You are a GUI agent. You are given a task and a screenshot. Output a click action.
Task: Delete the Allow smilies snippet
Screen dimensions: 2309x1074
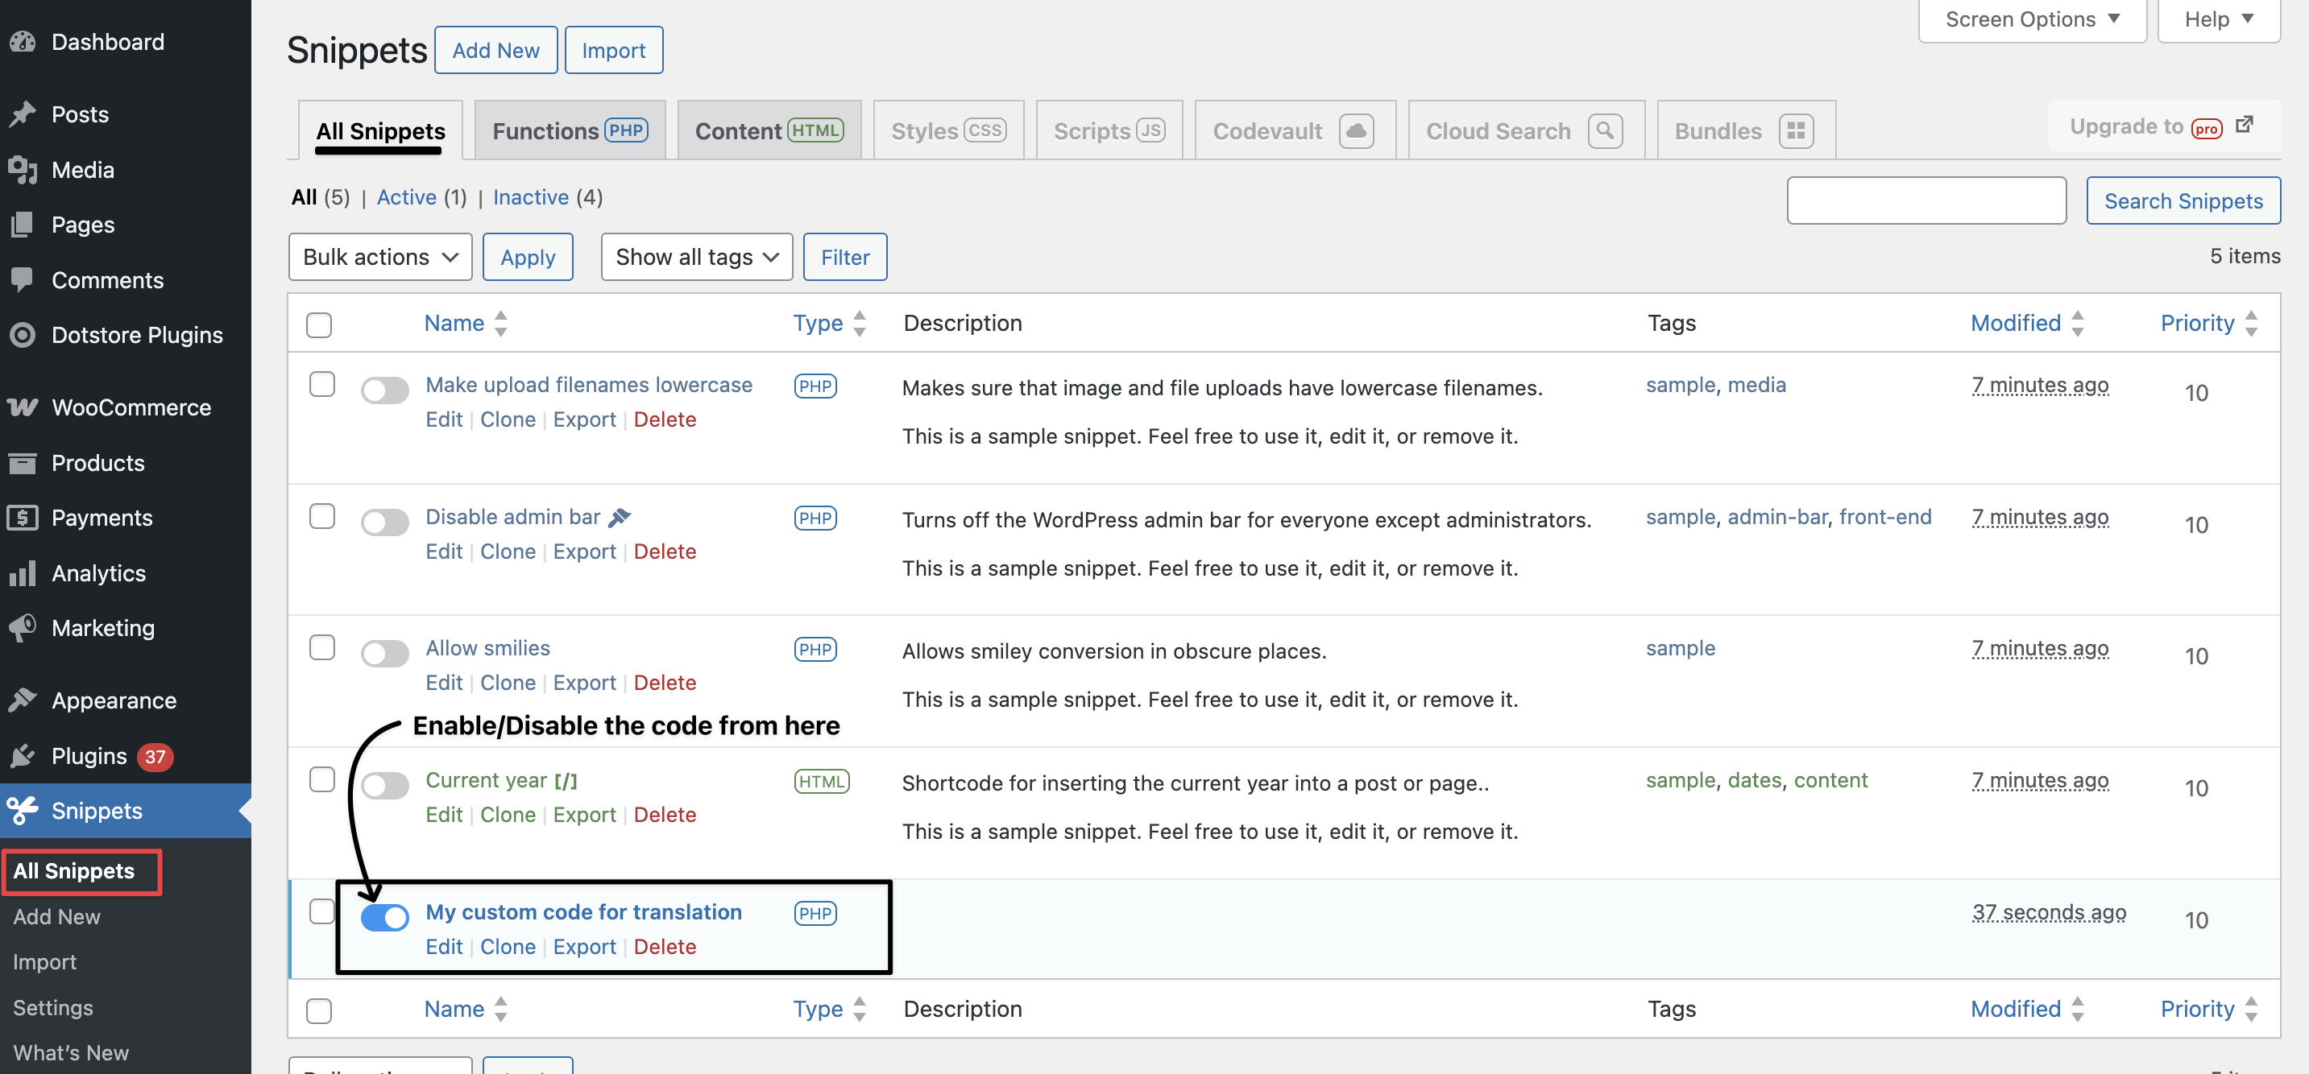pyautogui.click(x=665, y=683)
